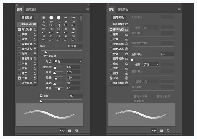Click brush tip grid scrollbar
The width and height of the screenshot is (197, 139).
coord(81,18)
